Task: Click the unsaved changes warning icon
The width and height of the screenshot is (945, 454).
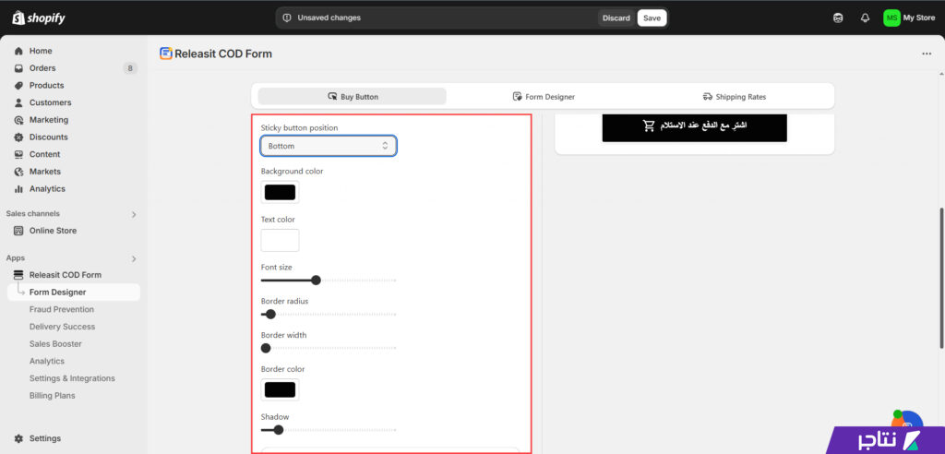Action: 287,18
